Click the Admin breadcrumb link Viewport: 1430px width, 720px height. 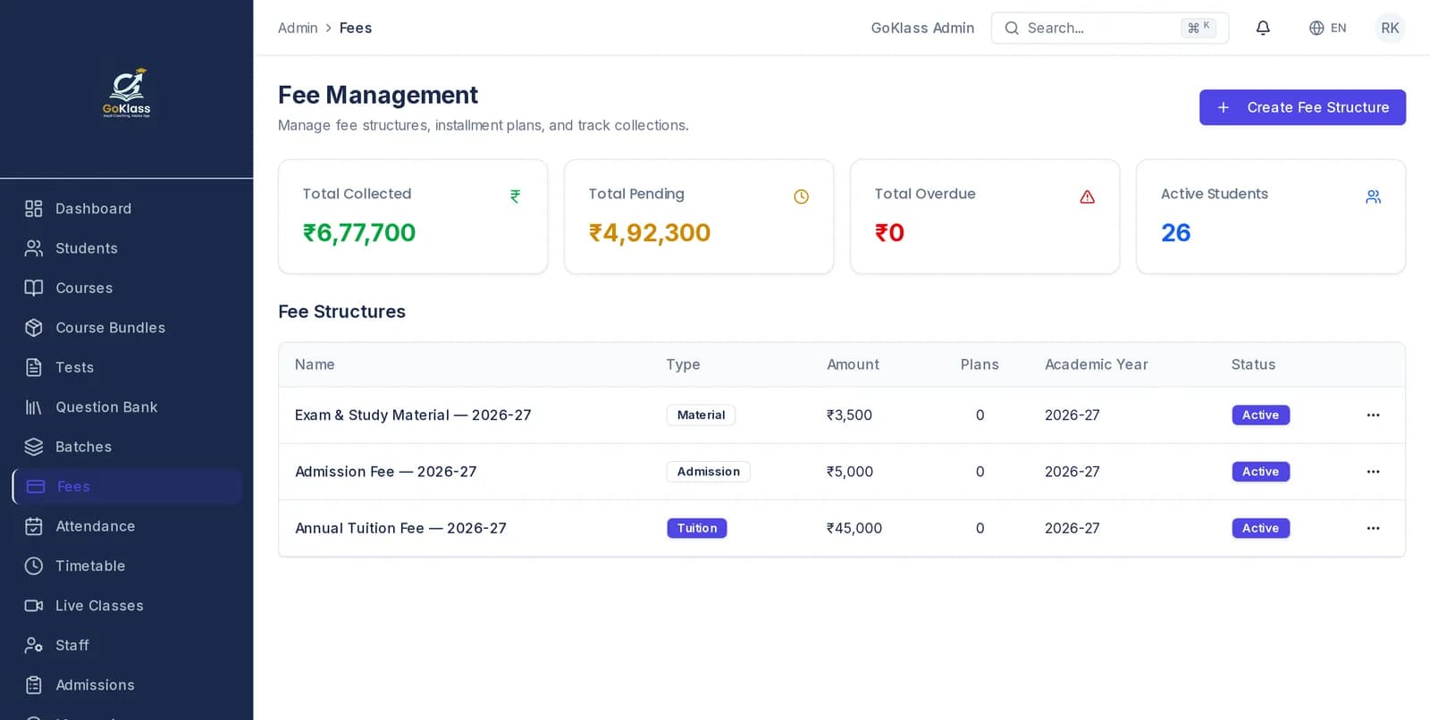tap(298, 28)
